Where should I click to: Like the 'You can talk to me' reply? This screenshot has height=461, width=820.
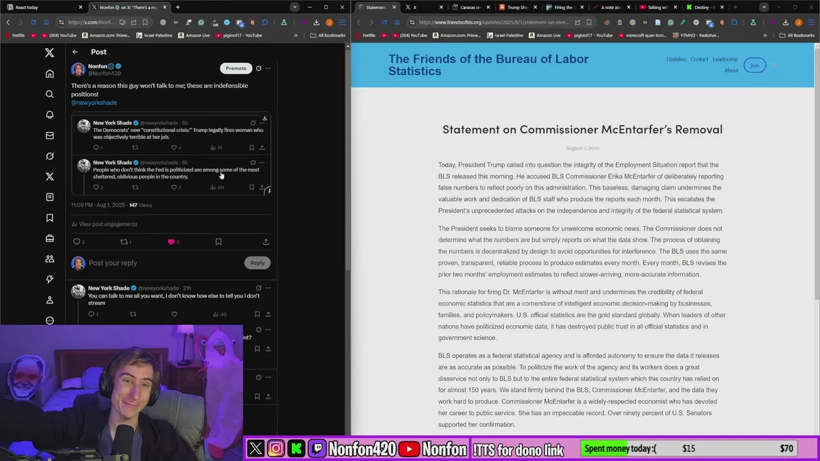[x=174, y=314]
